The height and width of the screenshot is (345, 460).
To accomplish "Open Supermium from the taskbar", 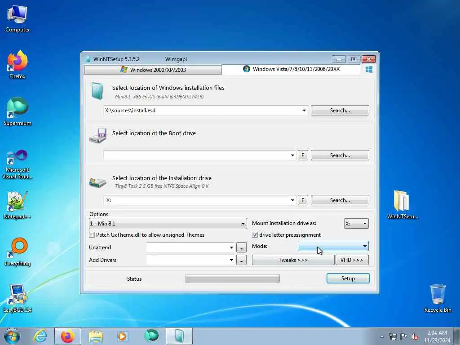I will click(151, 336).
